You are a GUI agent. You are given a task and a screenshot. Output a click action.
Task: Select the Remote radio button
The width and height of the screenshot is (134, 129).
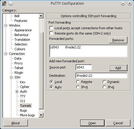pyautogui.click(x=78, y=82)
